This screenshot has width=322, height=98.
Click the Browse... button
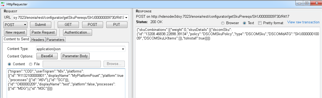[x=114, y=64]
